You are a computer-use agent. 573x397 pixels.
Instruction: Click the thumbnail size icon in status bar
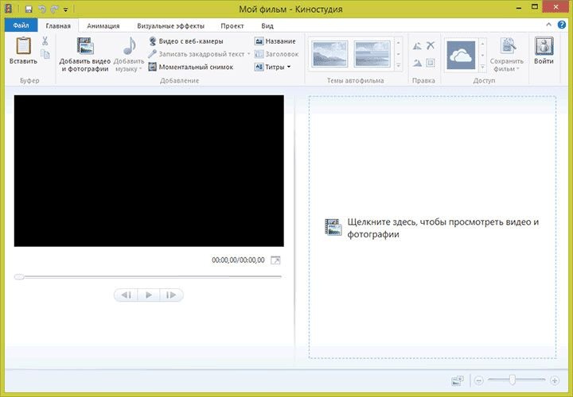[x=457, y=380]
